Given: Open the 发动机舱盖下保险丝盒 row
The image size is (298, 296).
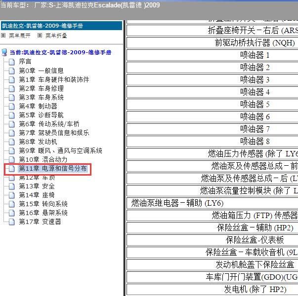Looking at the screenshot, I should [x=213, y=265].
